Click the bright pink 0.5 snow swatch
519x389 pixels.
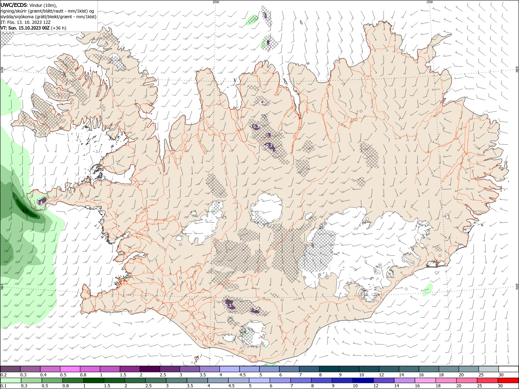[70, 369]
